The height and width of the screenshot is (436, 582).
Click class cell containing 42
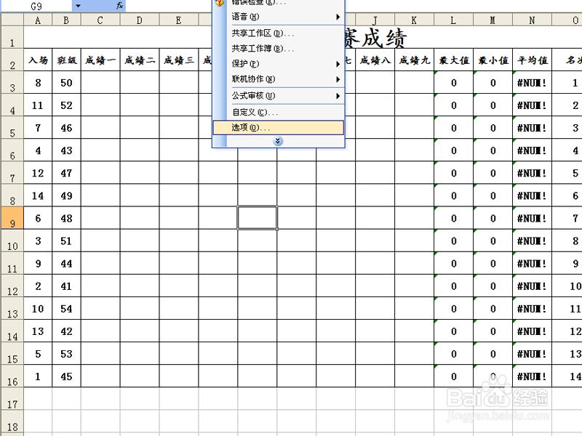coord(66,331)
